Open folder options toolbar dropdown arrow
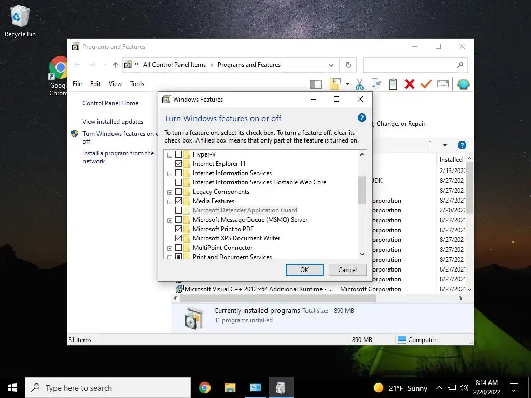Screen dimensions: 531x398 click(347, 84)
